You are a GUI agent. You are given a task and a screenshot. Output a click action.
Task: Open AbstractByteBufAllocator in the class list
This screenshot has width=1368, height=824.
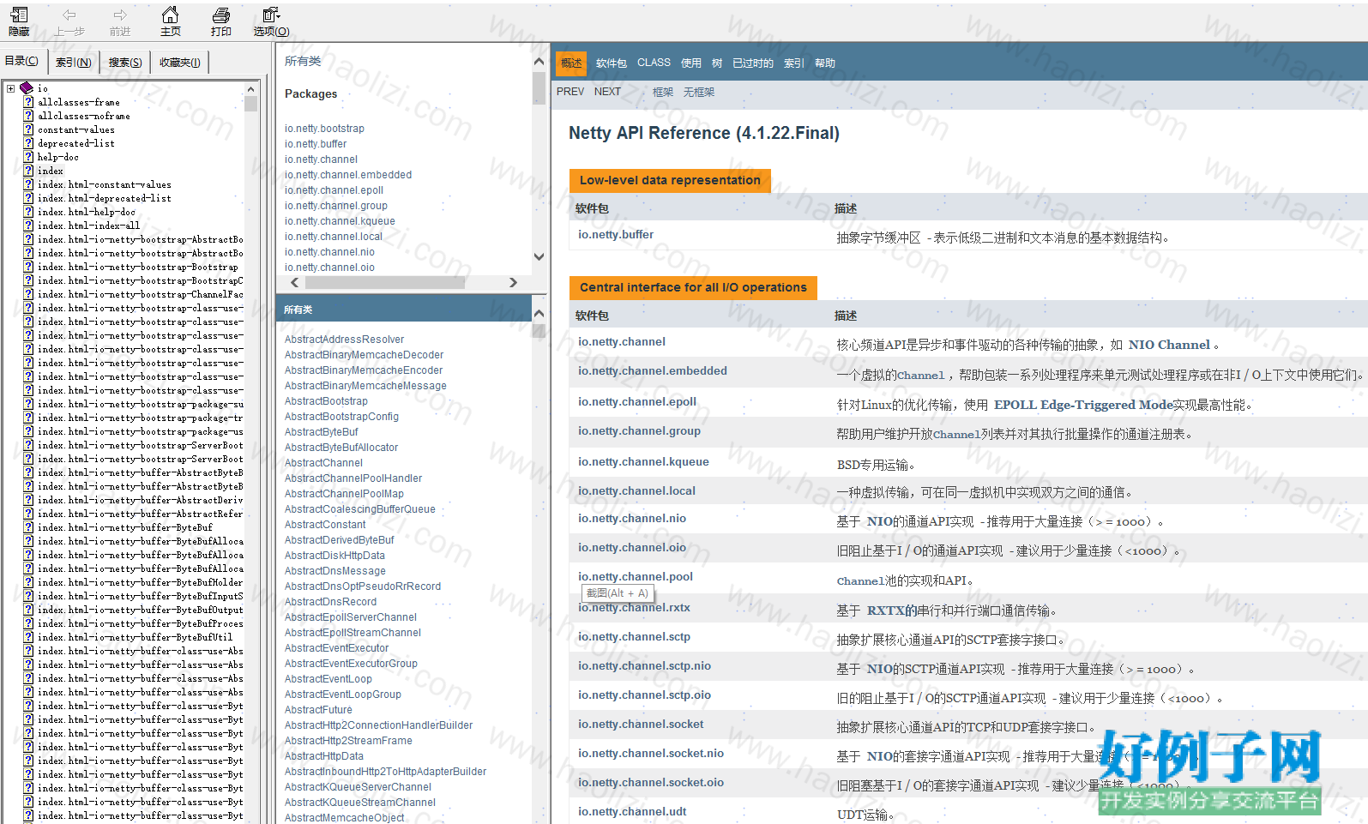click(x=341, y=448)
